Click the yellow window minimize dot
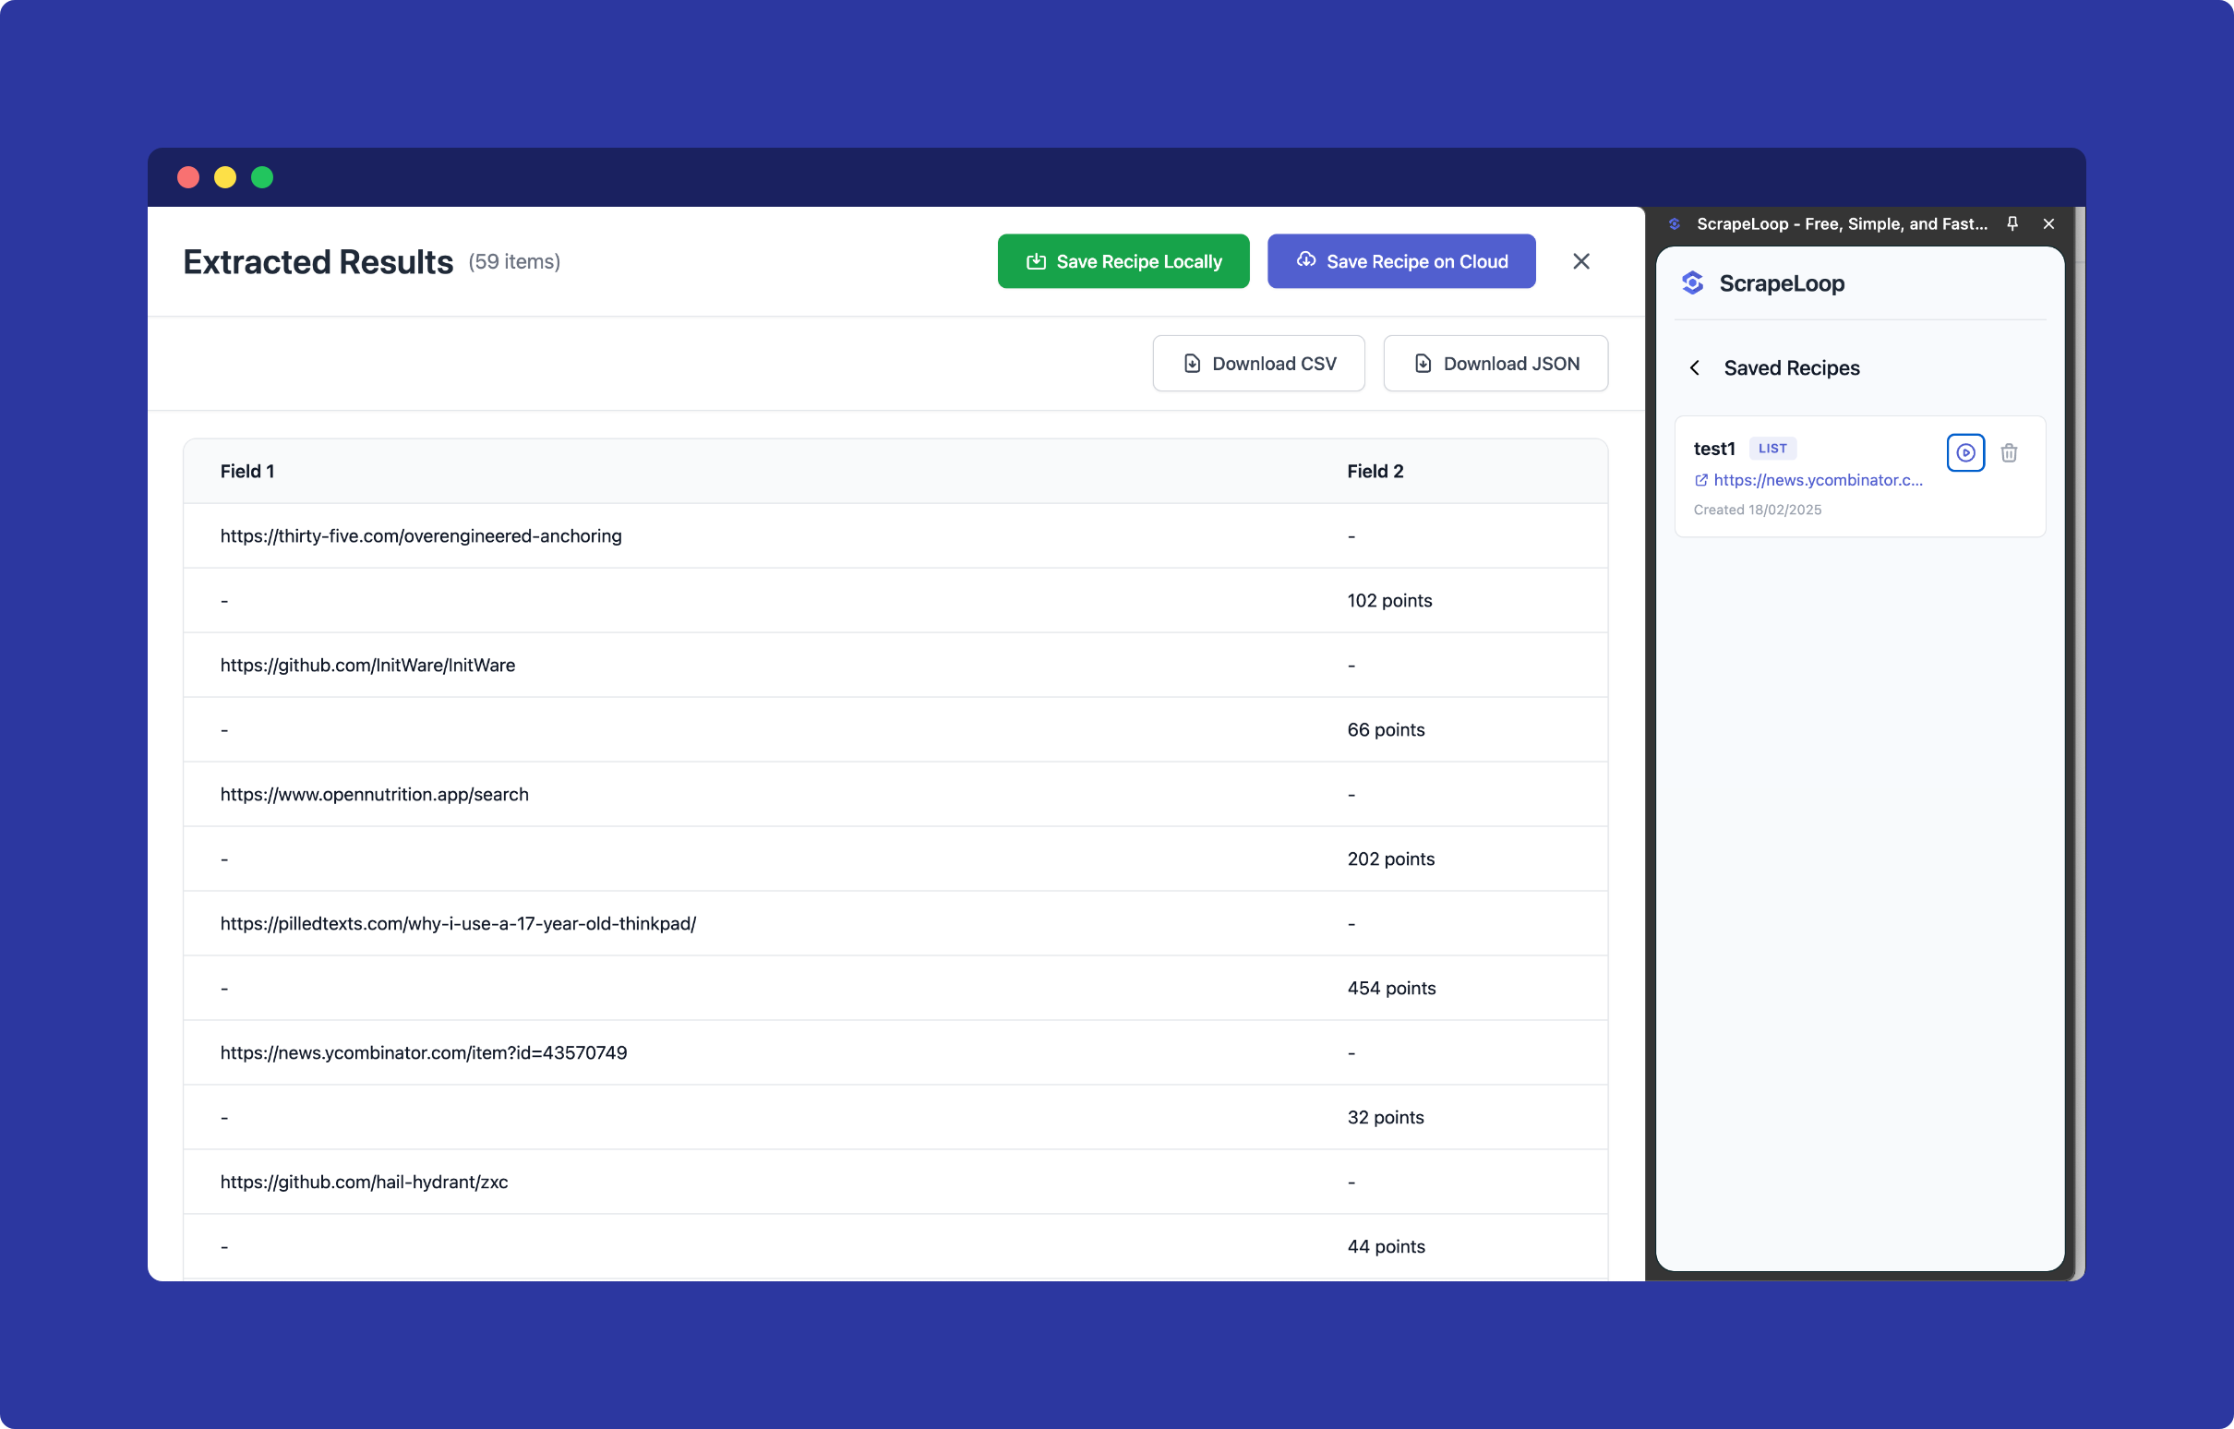Image resolution: width=2234 pixels, height=1429 pixels. (225, 177)
